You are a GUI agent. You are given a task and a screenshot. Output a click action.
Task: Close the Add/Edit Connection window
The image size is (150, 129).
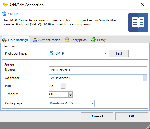143,5
